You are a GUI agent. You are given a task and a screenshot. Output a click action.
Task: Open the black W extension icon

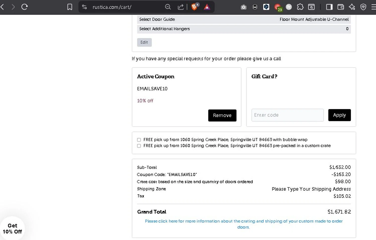[x=255, y=7]
